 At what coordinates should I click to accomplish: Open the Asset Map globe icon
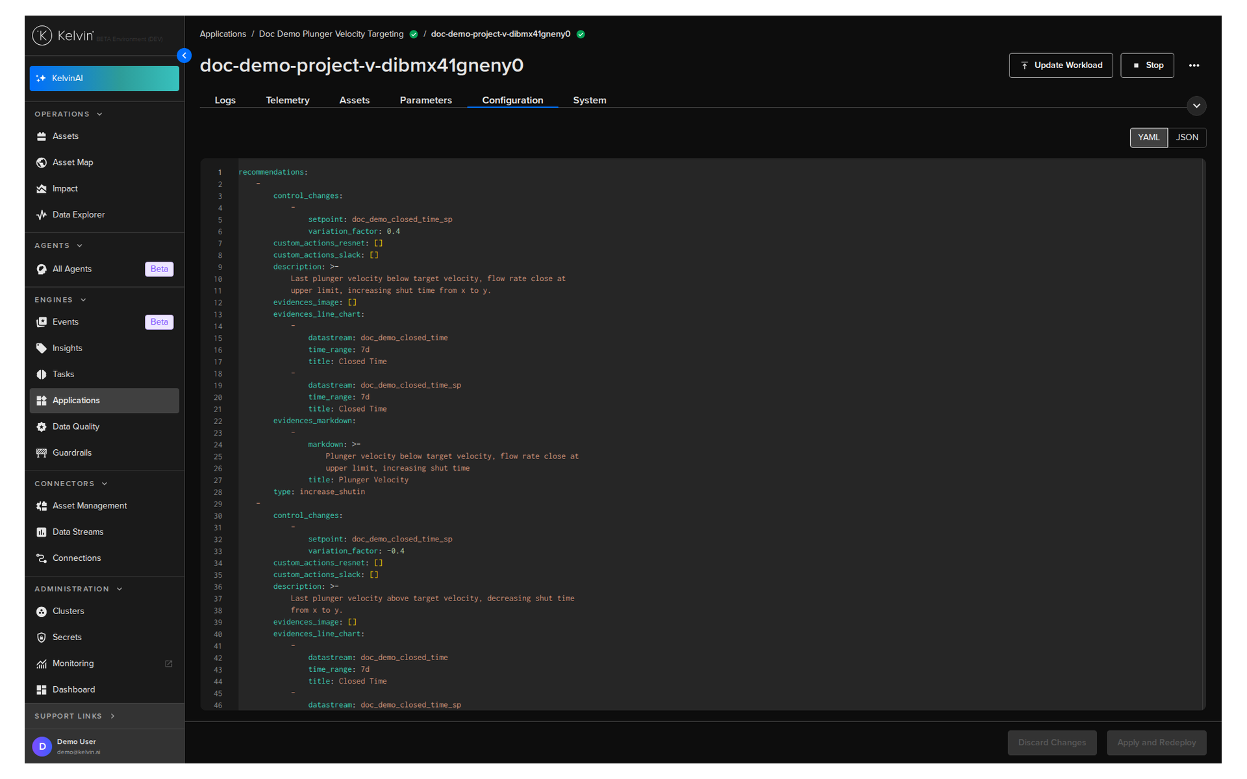[42, 162]
